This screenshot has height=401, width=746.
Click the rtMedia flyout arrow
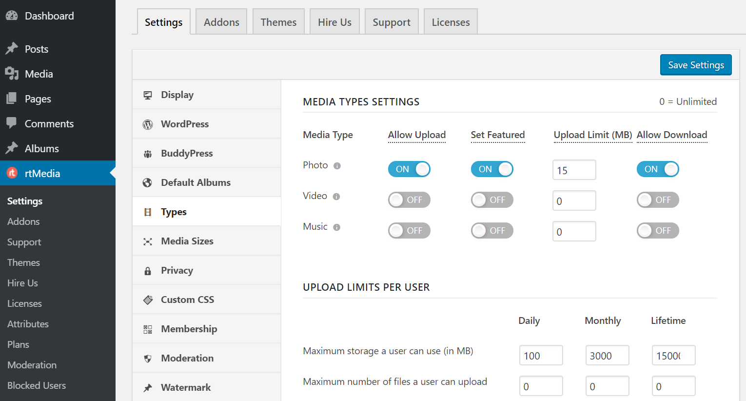coord(113,173)
